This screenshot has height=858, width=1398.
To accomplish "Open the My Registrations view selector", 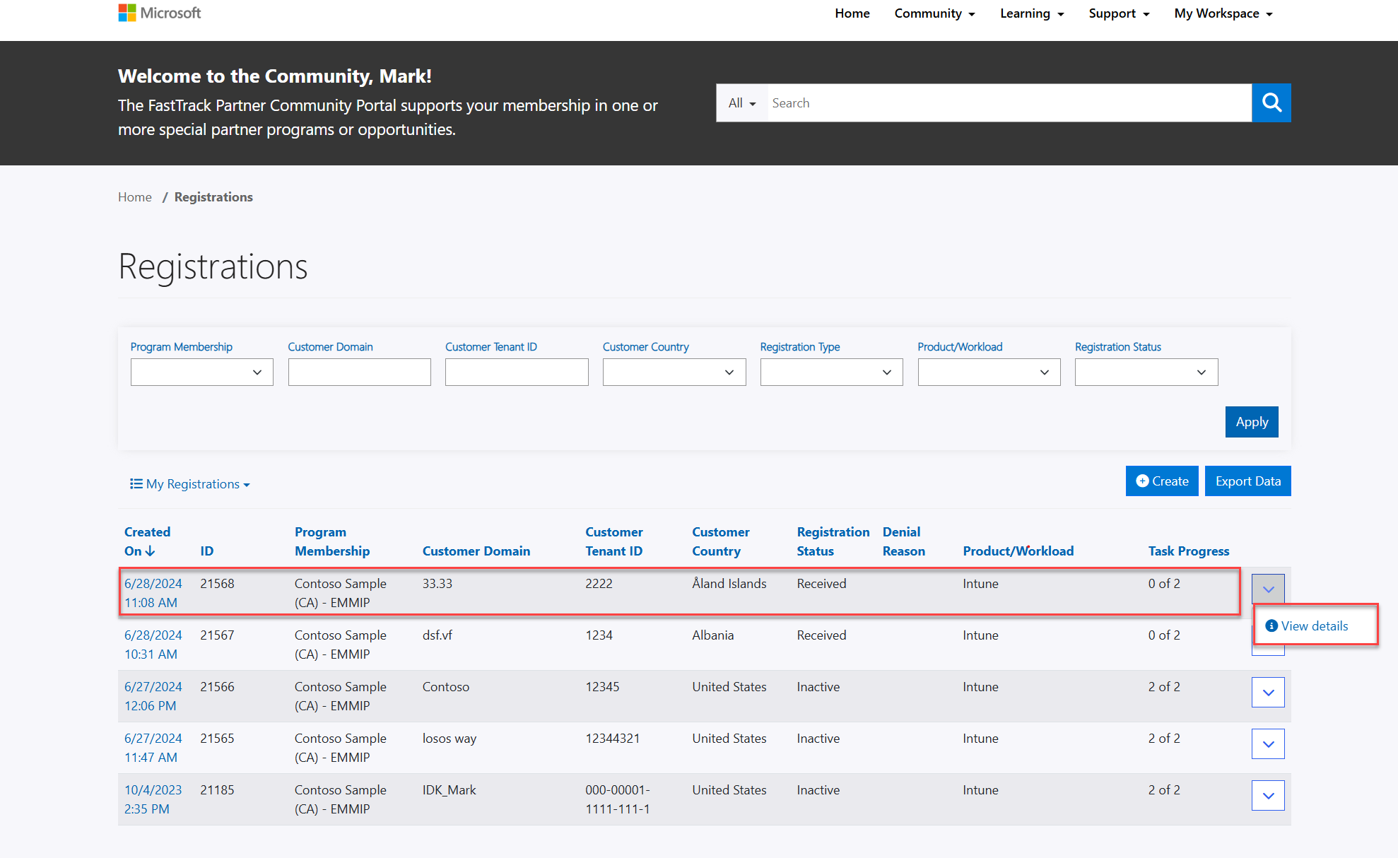I will click(x=190, y=484).
